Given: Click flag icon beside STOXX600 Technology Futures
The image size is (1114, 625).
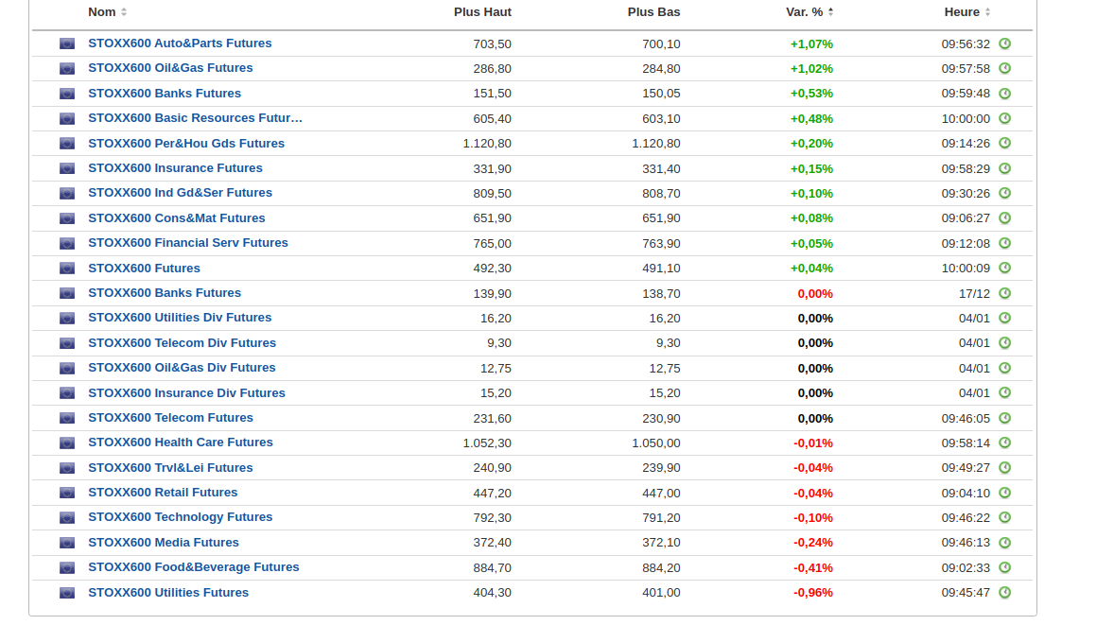Looking at the screenshot, I should tap(67, 517).
